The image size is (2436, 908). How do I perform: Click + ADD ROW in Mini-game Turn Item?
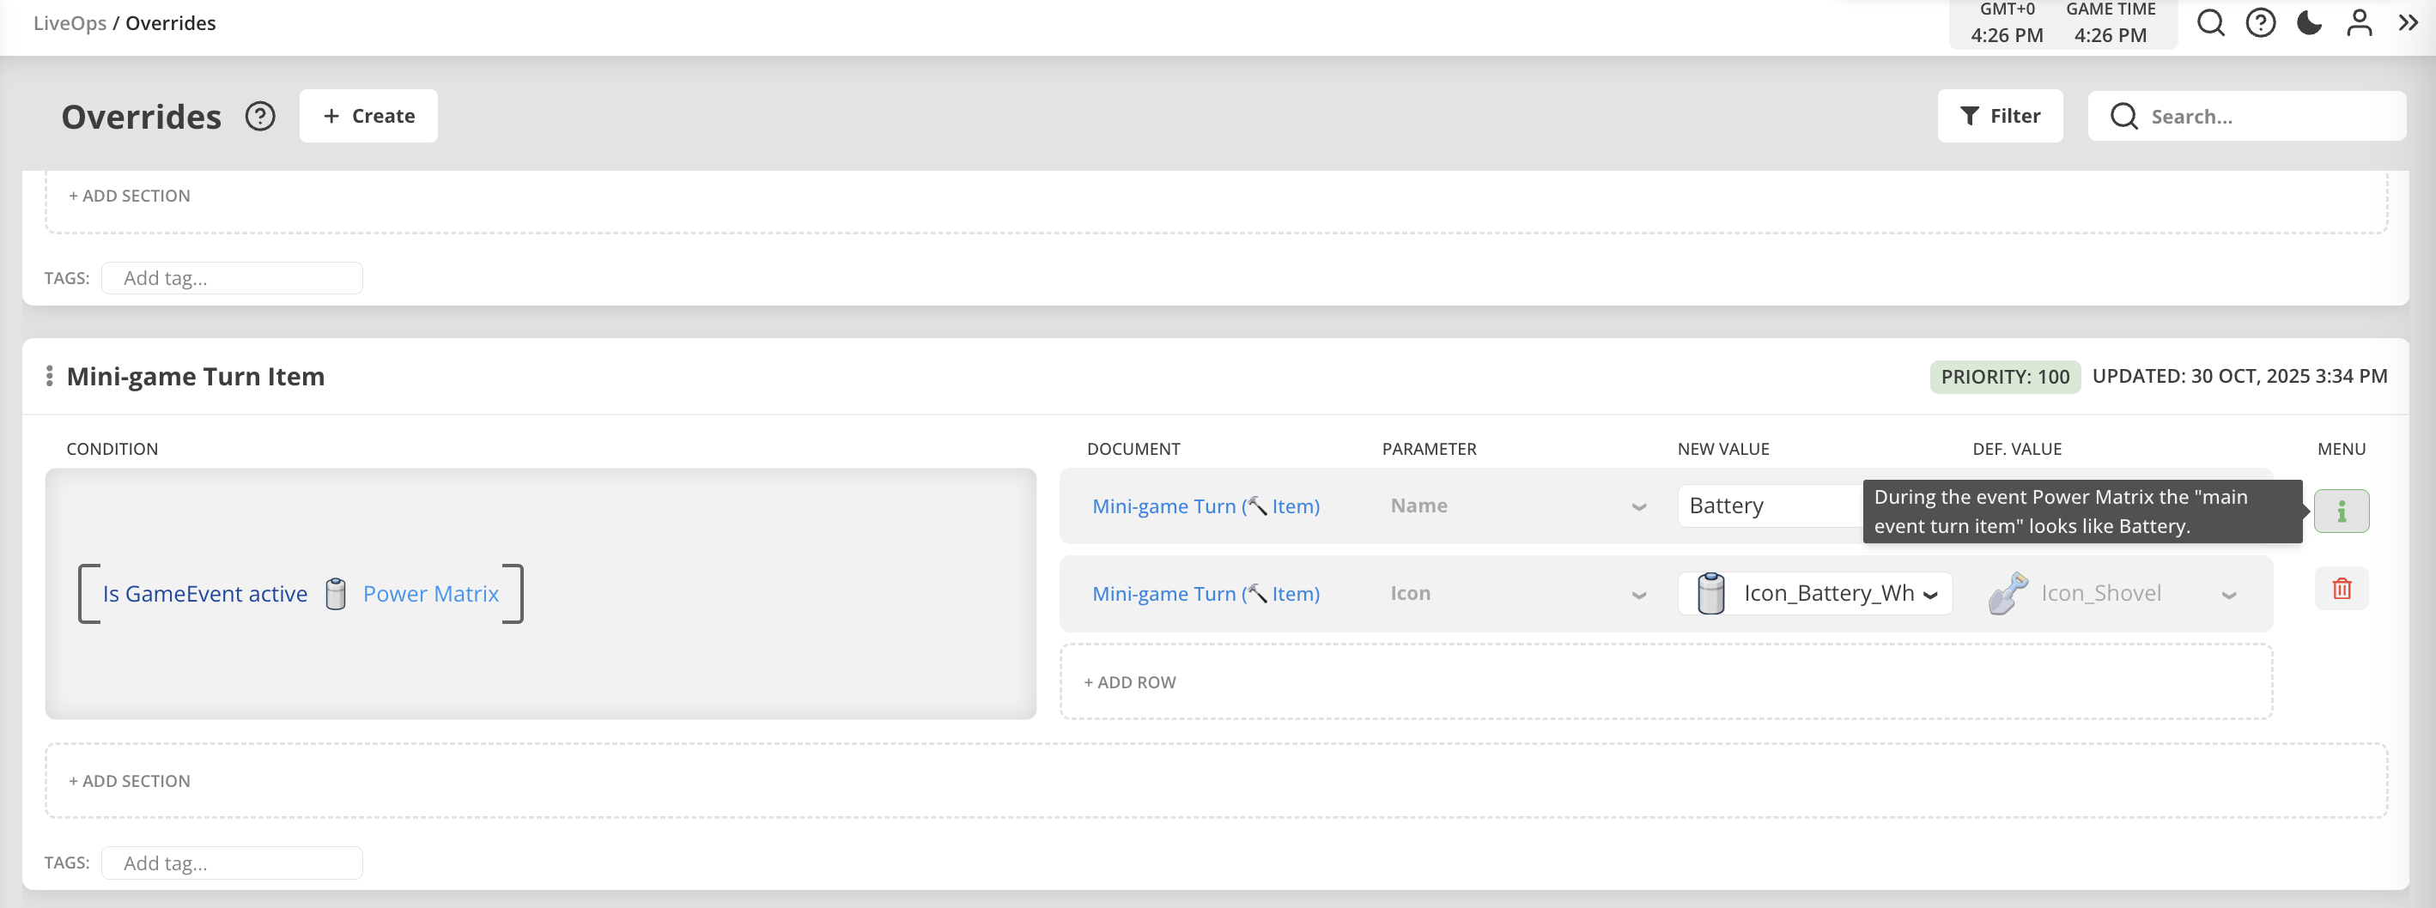click(1130, 682)
